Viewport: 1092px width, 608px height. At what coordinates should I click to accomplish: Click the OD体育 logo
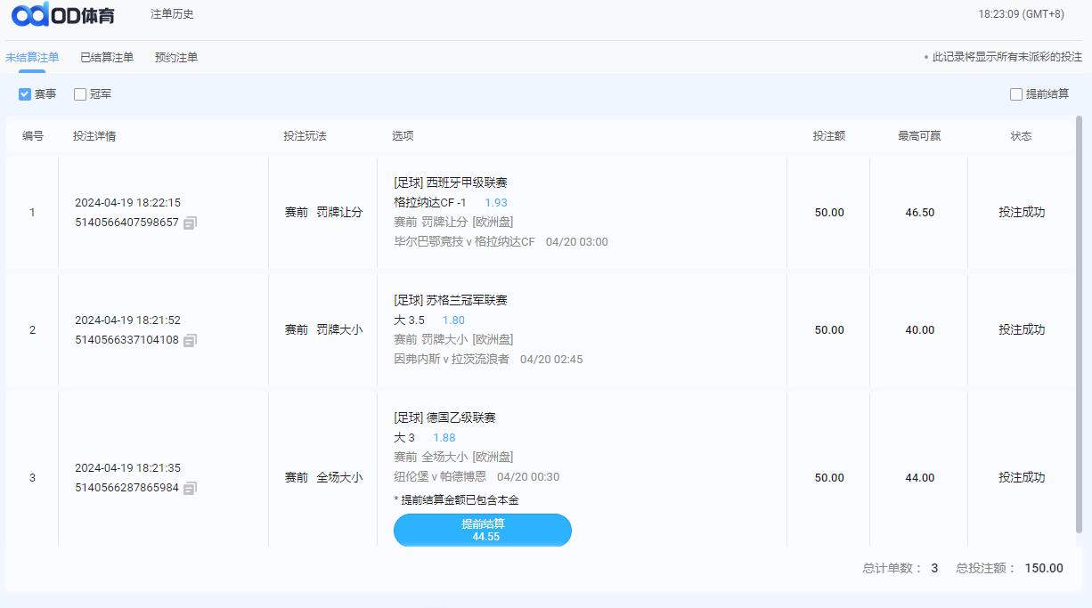point(62,14)
